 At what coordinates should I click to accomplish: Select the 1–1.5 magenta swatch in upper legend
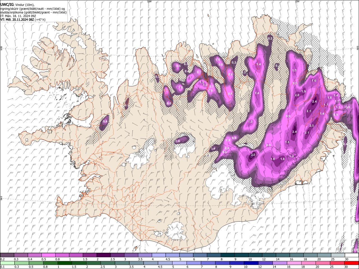76,255
